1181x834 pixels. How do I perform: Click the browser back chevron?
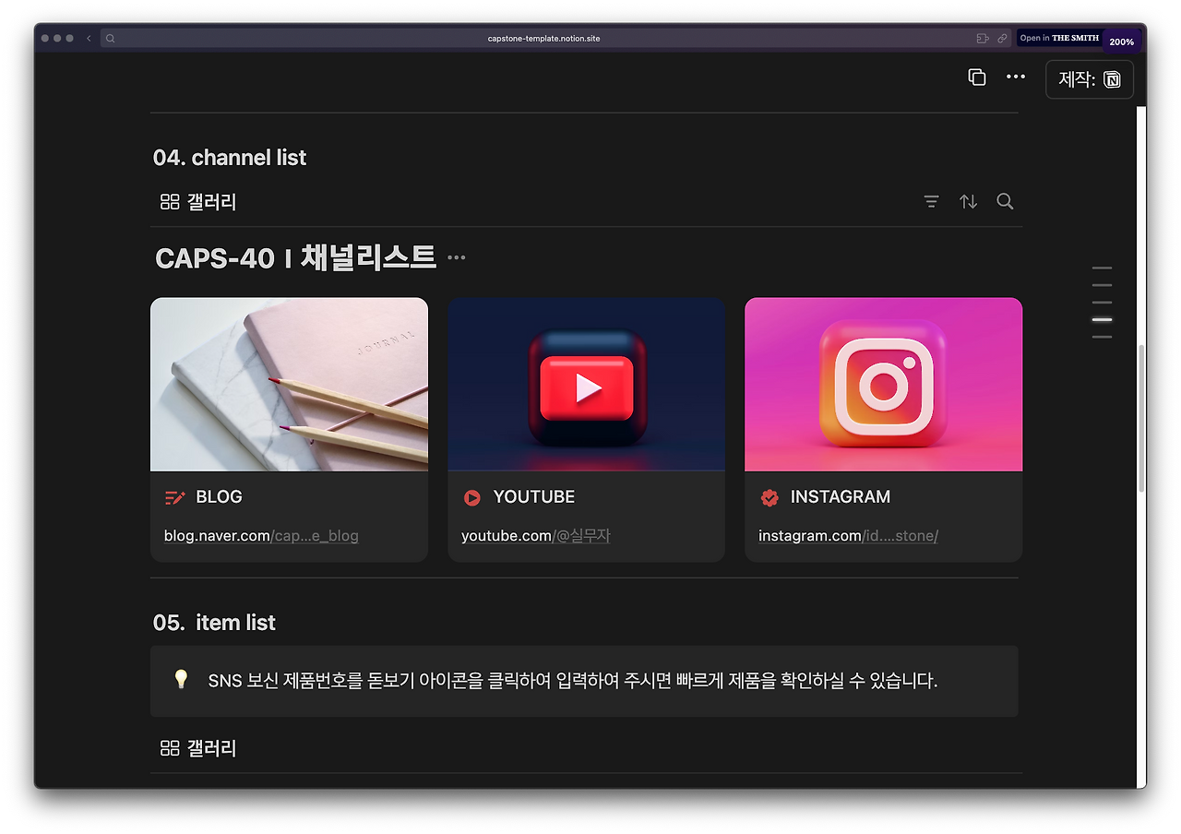(x=89, y=39)
